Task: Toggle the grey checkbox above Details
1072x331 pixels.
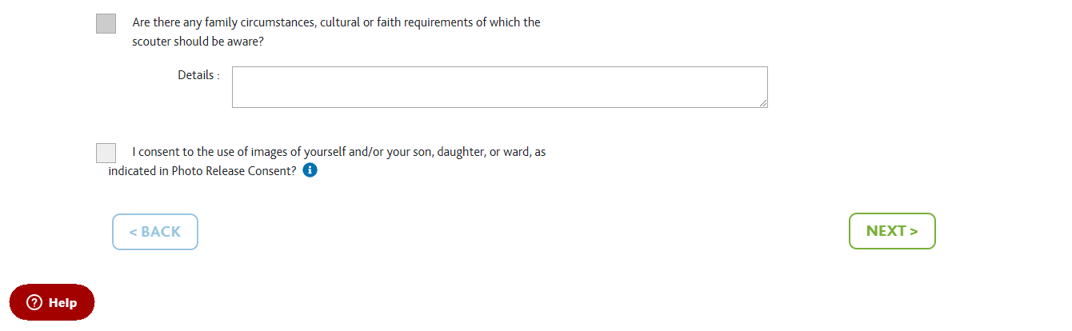Action: coord(106,23)
